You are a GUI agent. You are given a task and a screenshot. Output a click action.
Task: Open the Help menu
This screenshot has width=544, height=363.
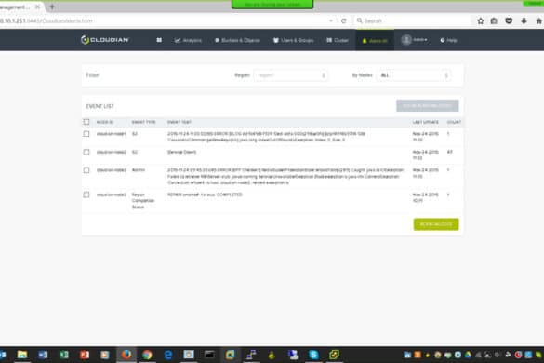click(448, 40)
